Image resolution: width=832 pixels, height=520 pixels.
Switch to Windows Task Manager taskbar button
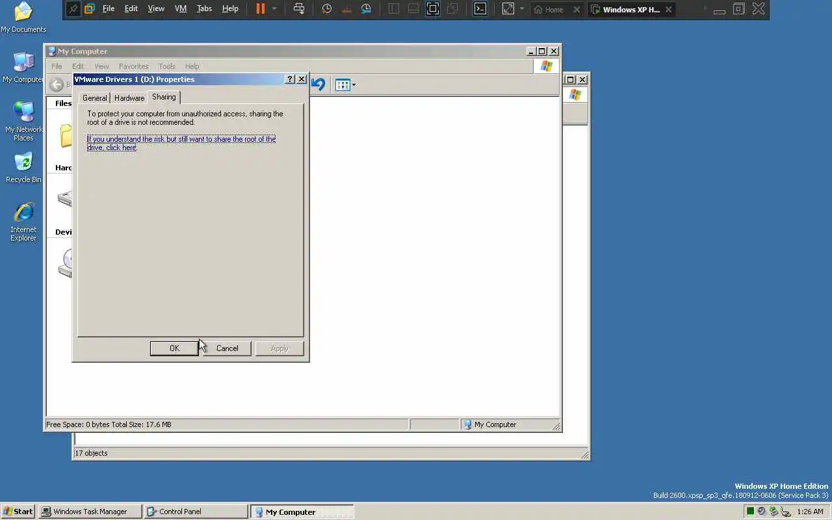(x=90, y=512)
